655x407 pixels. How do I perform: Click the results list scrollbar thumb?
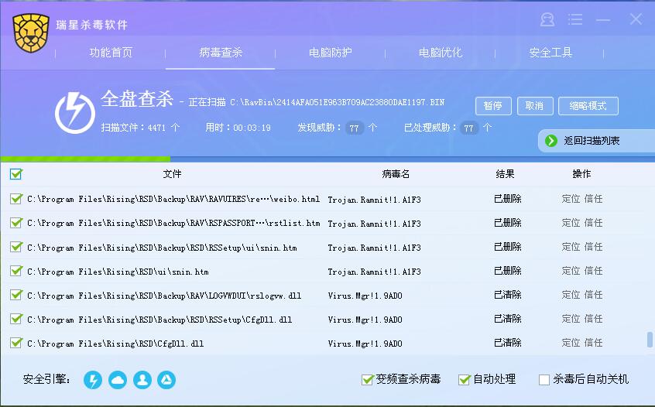[650, 340]
